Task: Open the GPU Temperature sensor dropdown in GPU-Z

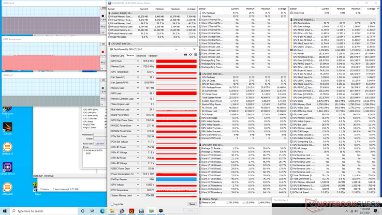Action: coord(138,72)
